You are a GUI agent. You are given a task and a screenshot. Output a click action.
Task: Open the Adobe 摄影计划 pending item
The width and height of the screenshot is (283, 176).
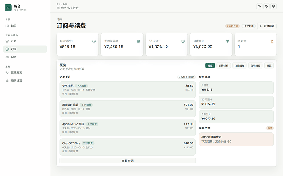236,139
